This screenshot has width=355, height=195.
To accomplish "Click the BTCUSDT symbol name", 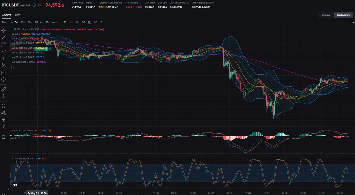I will coord(10,5).
